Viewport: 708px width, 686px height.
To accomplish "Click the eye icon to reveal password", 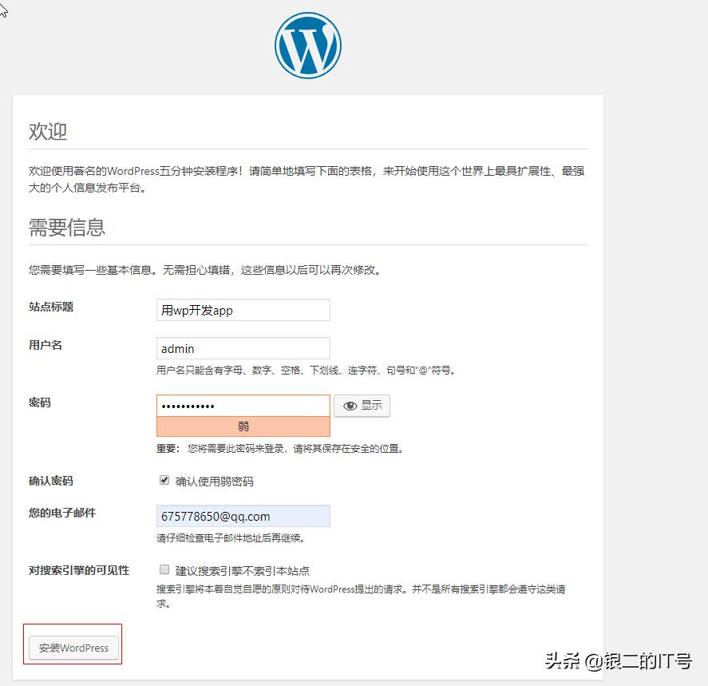I will (349, 406).
